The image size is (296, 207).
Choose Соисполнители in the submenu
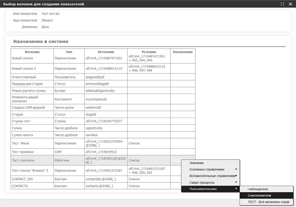pos(266,196)
